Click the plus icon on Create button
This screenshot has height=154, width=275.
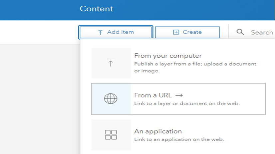click(x=176, y=32)
